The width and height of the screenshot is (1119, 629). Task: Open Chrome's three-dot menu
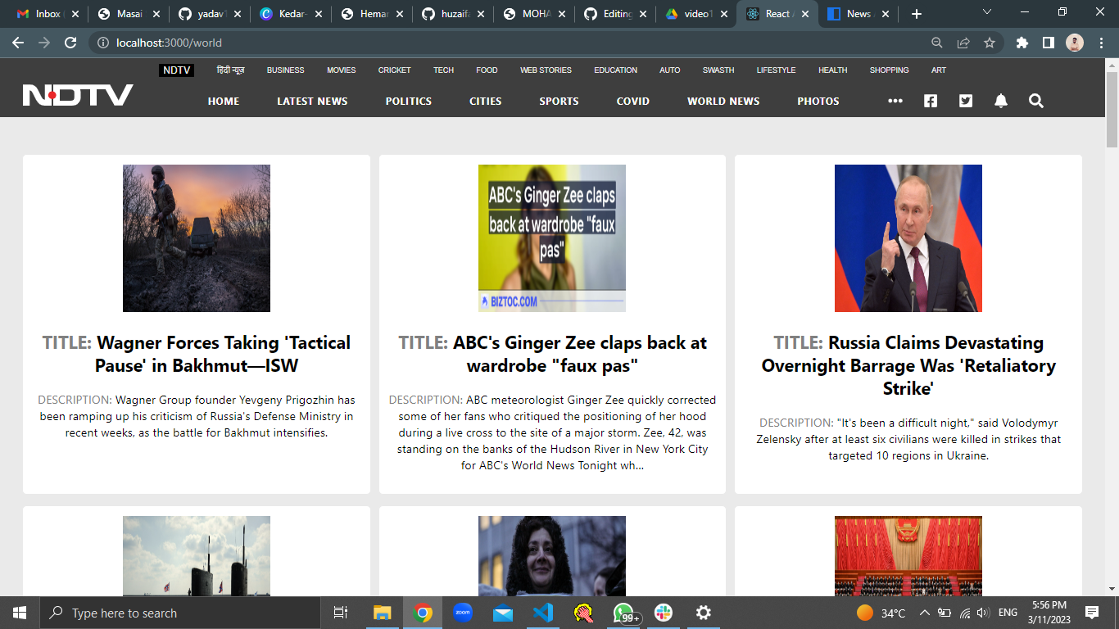(1101, 43)
